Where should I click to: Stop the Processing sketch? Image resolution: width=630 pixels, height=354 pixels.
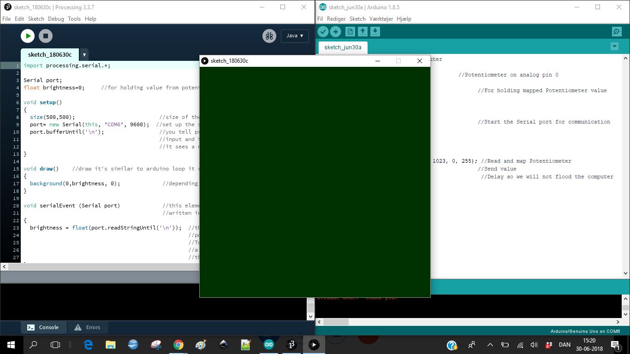point(45,35)
